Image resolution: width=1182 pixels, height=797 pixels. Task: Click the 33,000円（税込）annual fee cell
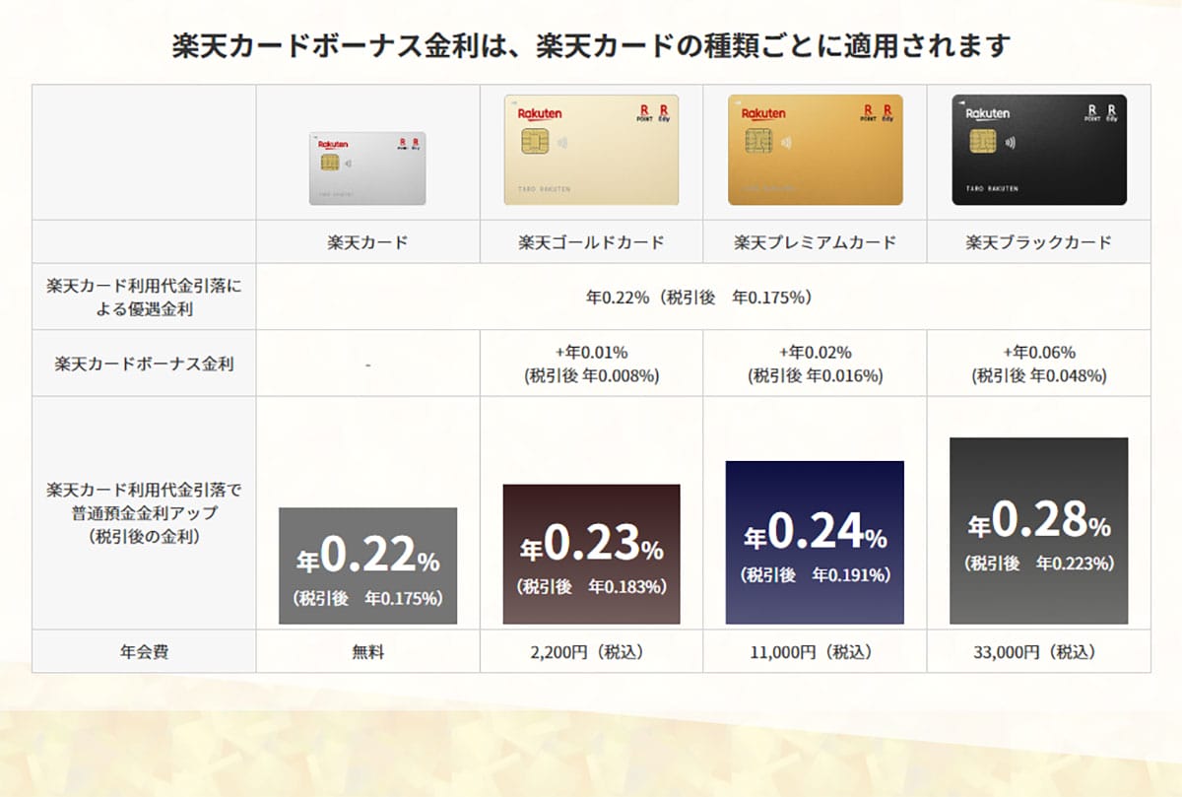click(x=1039, y=651)
